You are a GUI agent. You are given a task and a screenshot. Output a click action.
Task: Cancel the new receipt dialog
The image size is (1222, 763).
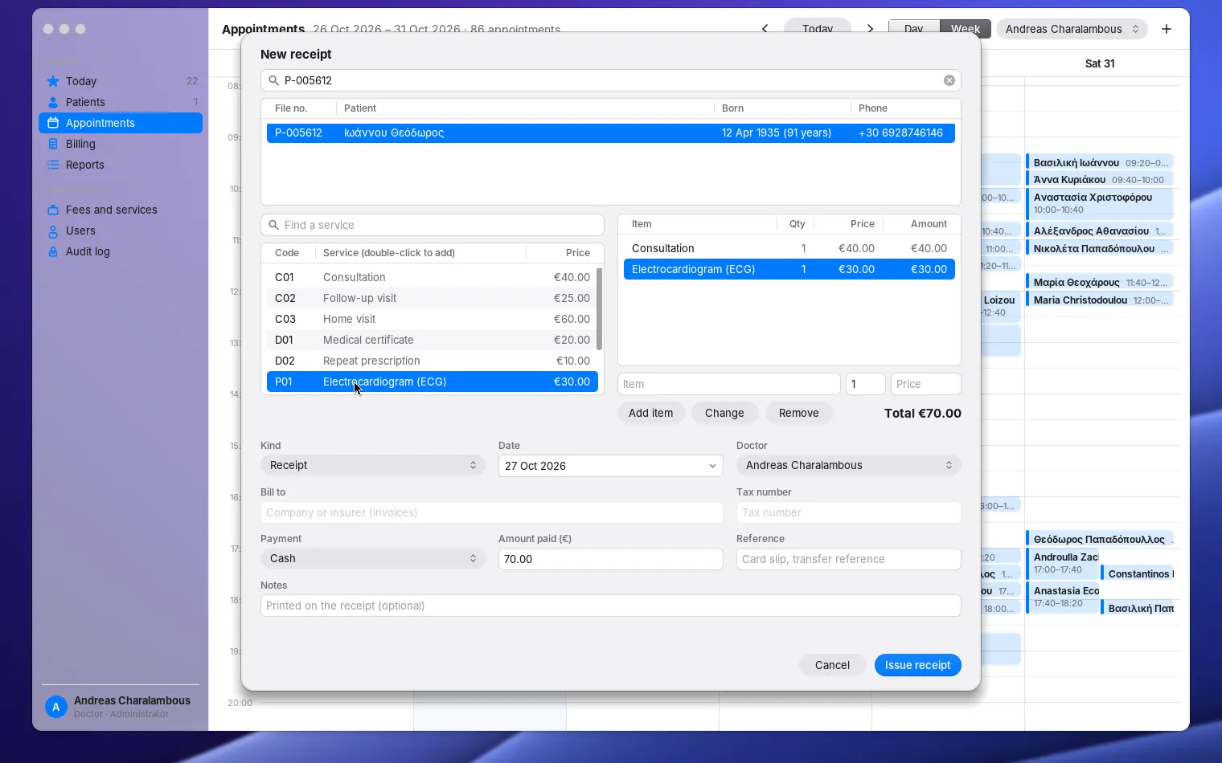[x=832, y=665]
